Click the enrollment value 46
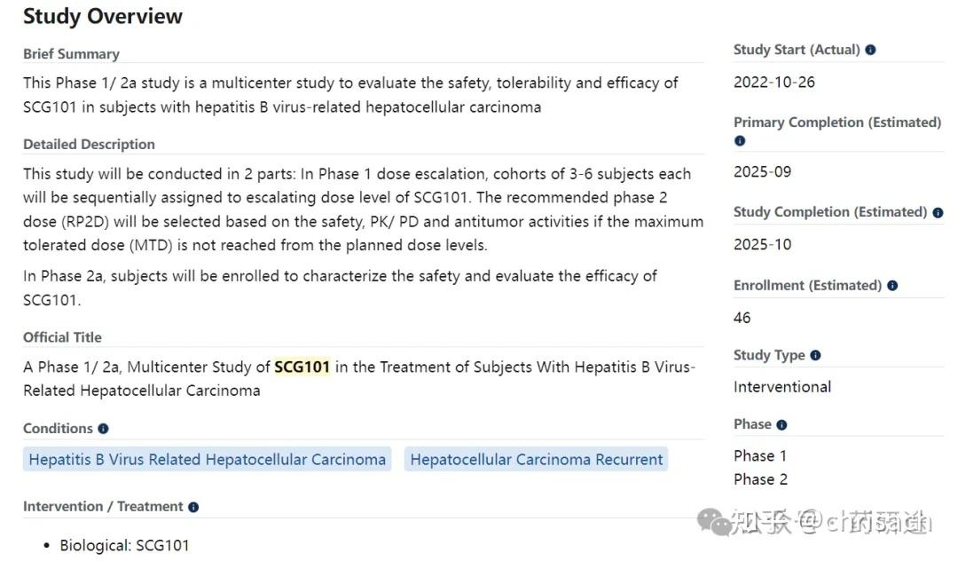Image resolution: width=958 pixels, height=561 pixels. (742, 318)
